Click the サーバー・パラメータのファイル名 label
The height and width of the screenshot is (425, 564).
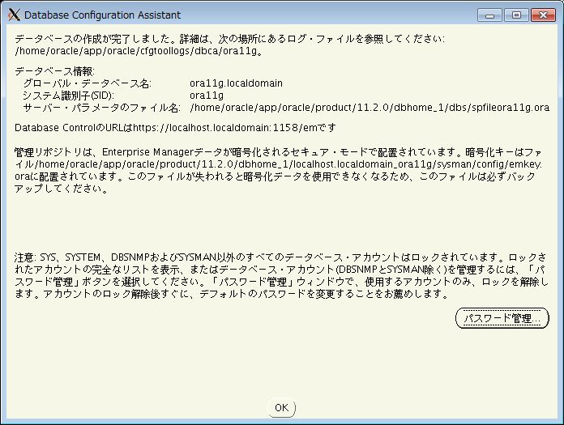[102, 108]
